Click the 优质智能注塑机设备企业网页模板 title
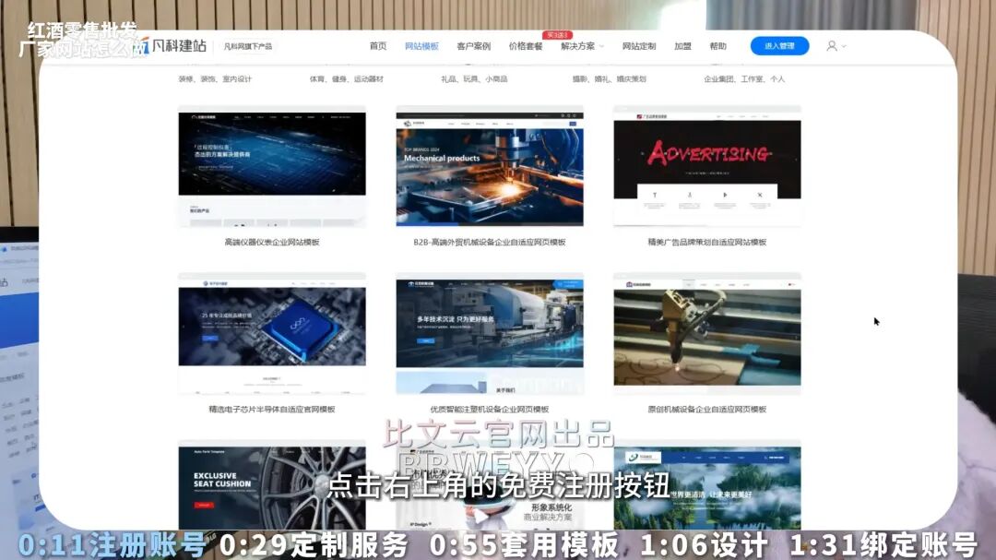996x560 pixels. [490, 410]
